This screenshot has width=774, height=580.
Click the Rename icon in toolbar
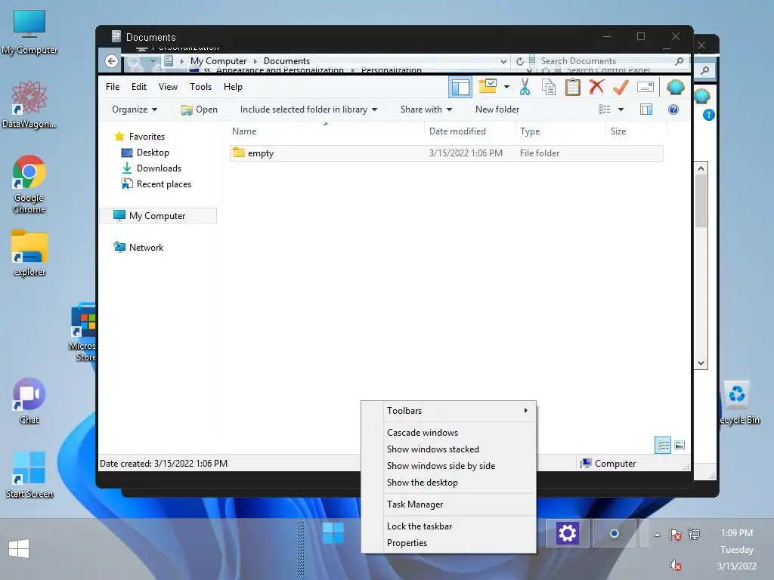coord(646,88)
